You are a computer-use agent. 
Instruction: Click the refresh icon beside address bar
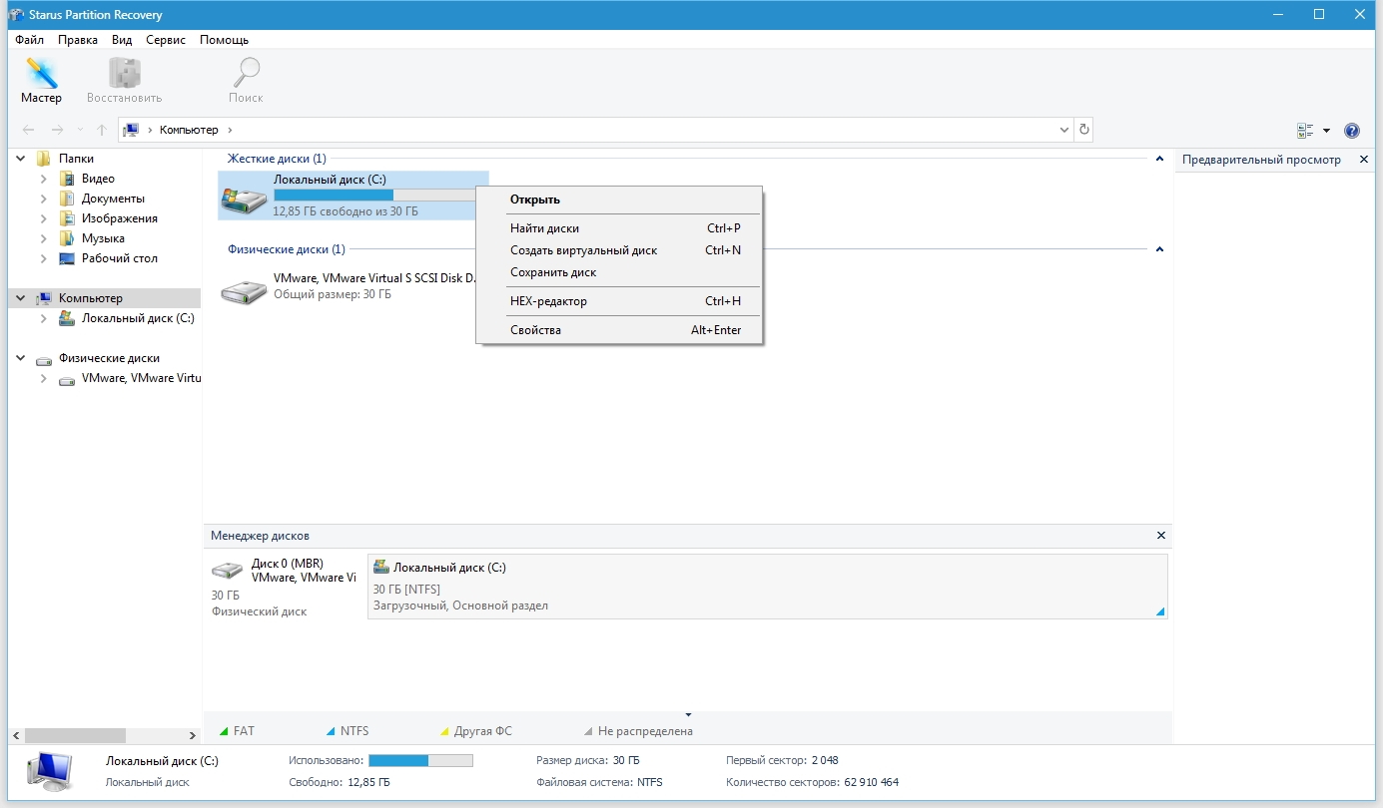(1084, 130)
